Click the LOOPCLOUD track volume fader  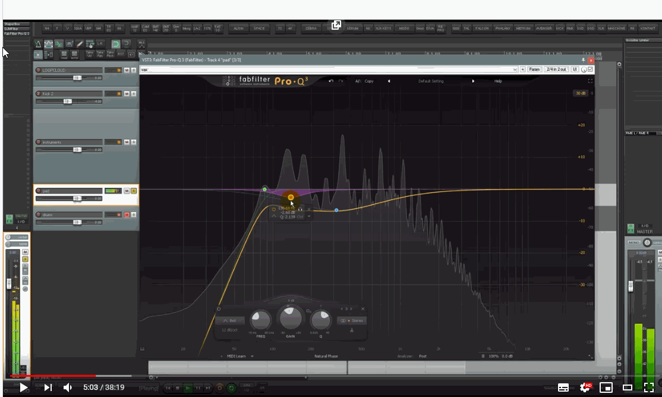coord(77,78)
